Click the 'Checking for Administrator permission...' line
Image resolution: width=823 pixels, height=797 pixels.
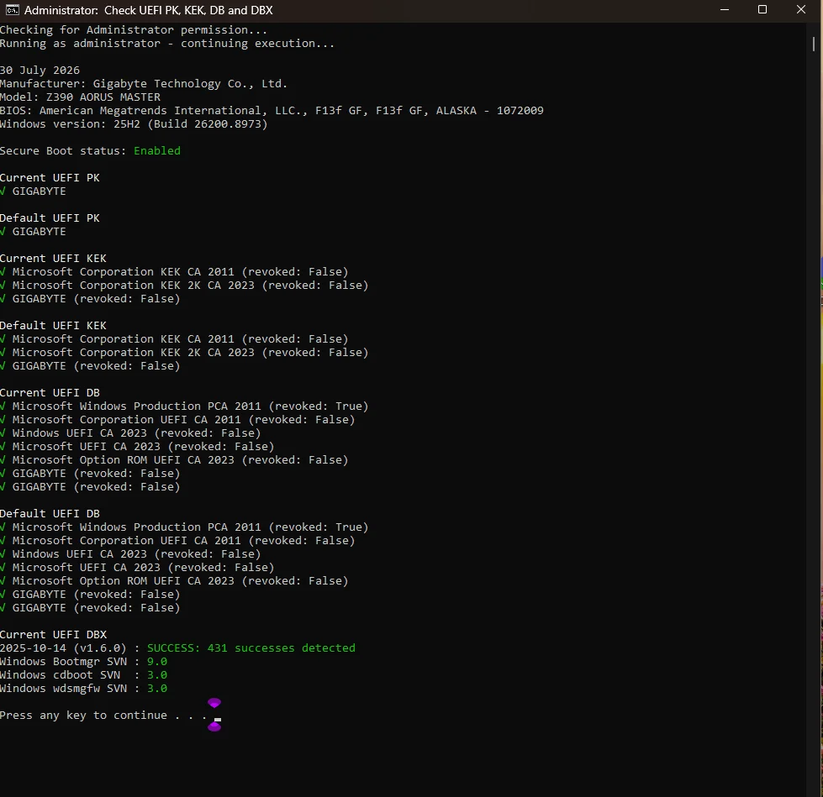[134, 30]
